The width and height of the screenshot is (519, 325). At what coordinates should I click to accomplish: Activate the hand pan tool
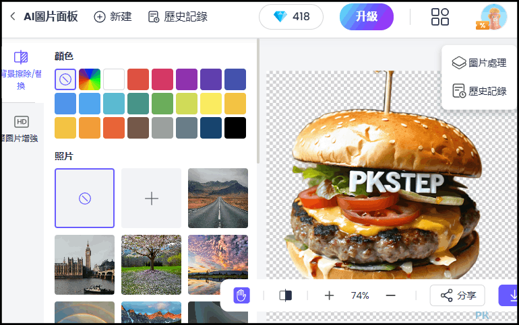click(x=241, y=295)
